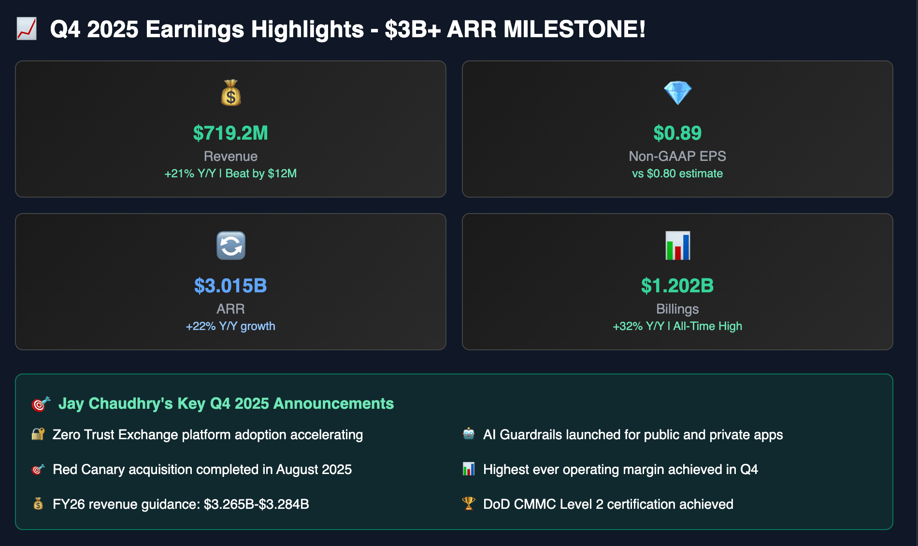This screenshot has width=918, height=546.
Task: Click the Revenue label
Action: coord(230,156)
